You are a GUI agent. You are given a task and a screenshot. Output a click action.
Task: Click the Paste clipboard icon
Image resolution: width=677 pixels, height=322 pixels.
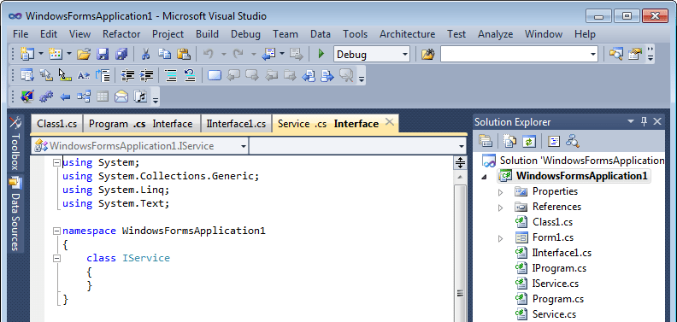[x=184, y=54]
